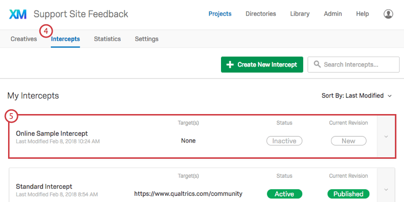
Task: Open the Help menu item
Action: [363, 14]
